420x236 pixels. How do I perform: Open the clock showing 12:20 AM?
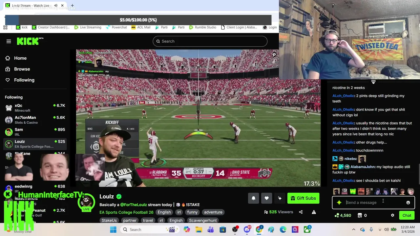pos(407,229)
